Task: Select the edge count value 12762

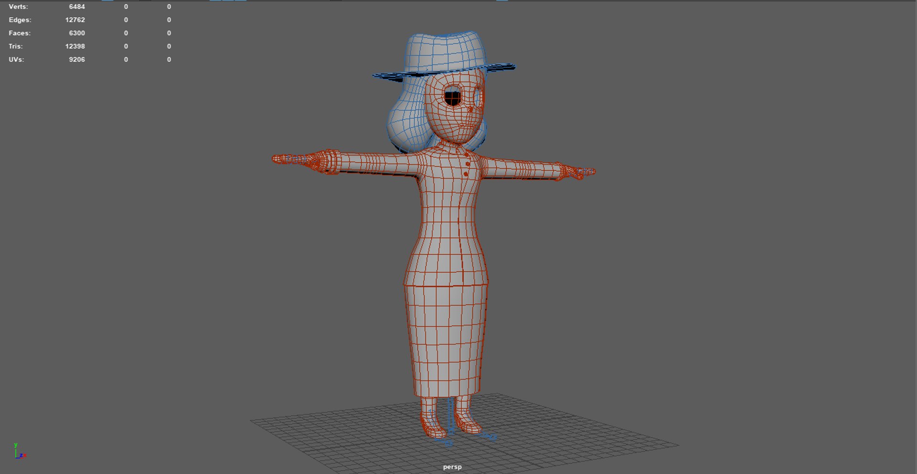Action: point(75,20)
